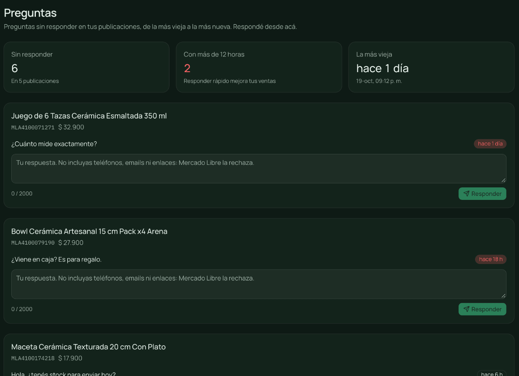The image size is (519, 376).
Task: Click the 'En 5 publicaciones' caption
Action: coord(35,81)
